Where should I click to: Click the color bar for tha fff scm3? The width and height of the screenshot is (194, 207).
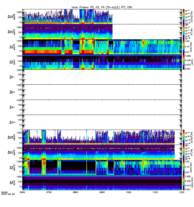[184, 32]
